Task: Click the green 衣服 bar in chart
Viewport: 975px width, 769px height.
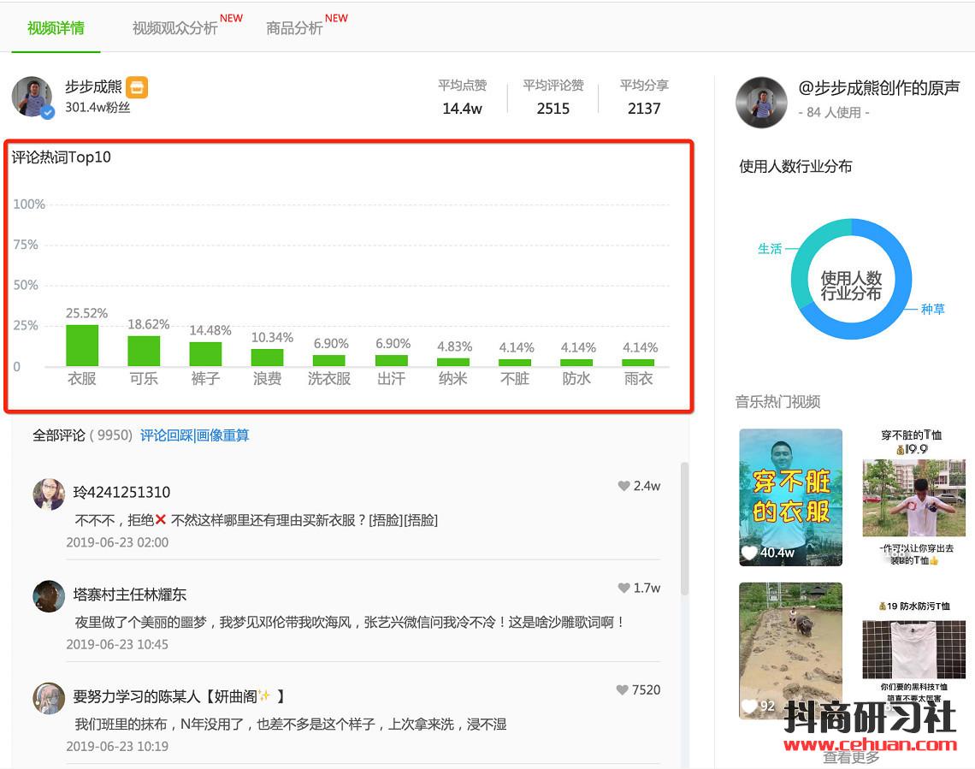Action: [82, 346]
